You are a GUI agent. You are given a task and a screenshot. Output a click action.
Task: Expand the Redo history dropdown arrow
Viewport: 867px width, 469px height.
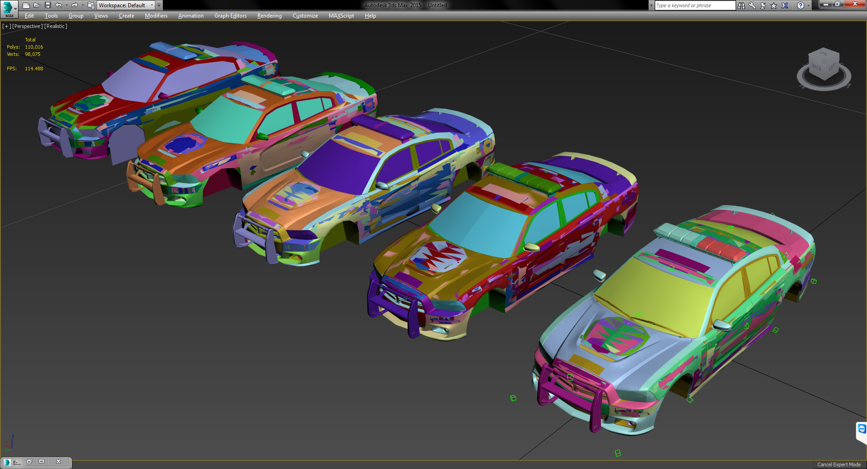[82, 5]
